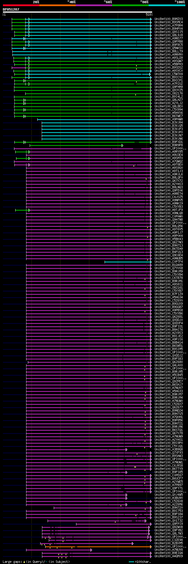Select the UniRef100_Q8L7W3 label

169,534
